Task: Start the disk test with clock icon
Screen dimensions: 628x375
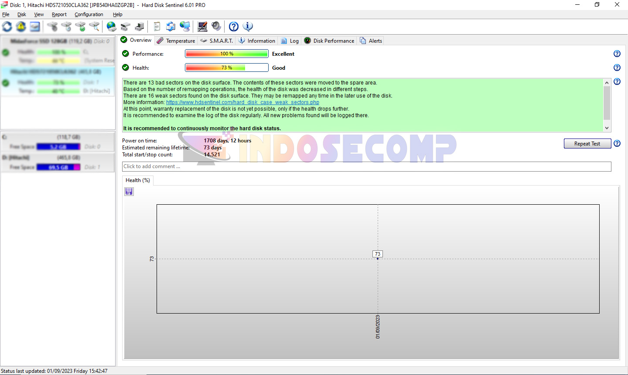Action: pyautogui.click(x=66, y=27)
